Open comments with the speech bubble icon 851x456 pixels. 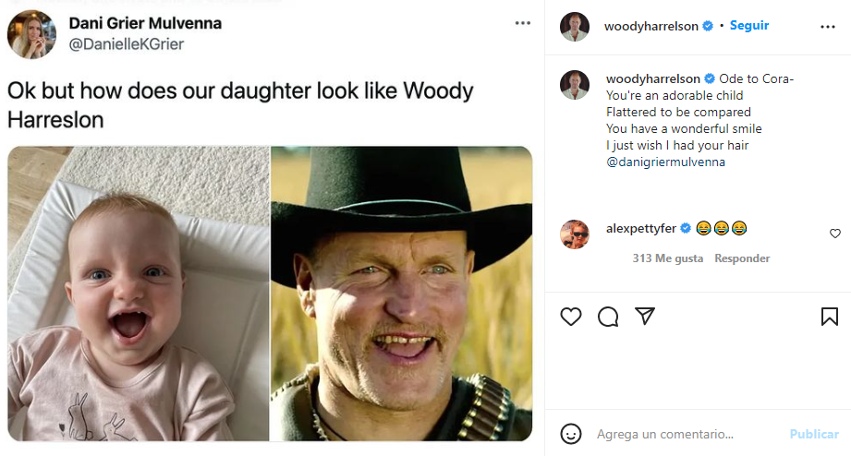(608, 317)
